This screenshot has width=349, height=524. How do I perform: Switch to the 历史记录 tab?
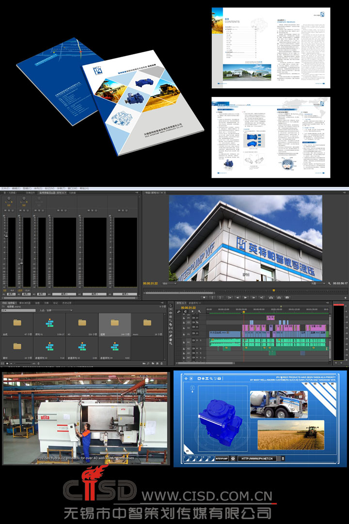(x=67, y=303)
